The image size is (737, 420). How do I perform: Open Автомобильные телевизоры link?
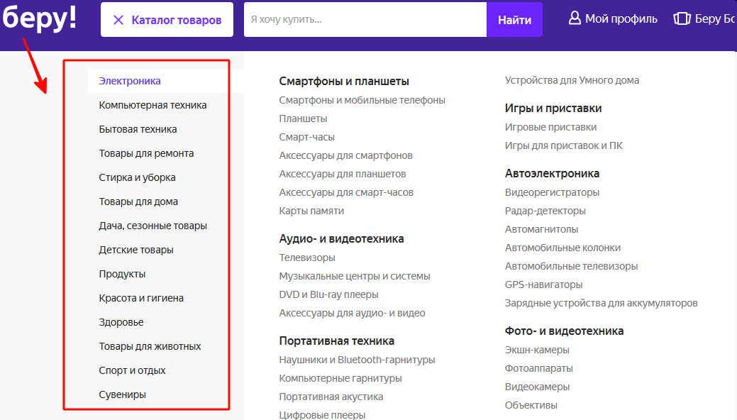pyautogui.click(x=571, y=266)
